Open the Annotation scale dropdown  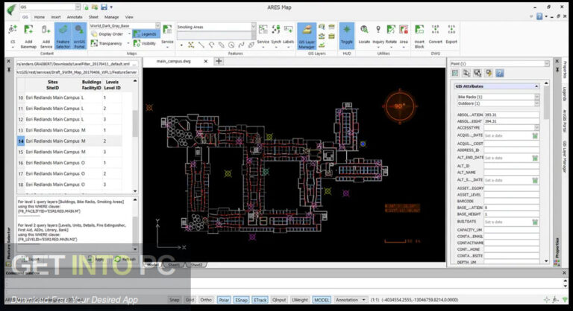coord(363,300)
